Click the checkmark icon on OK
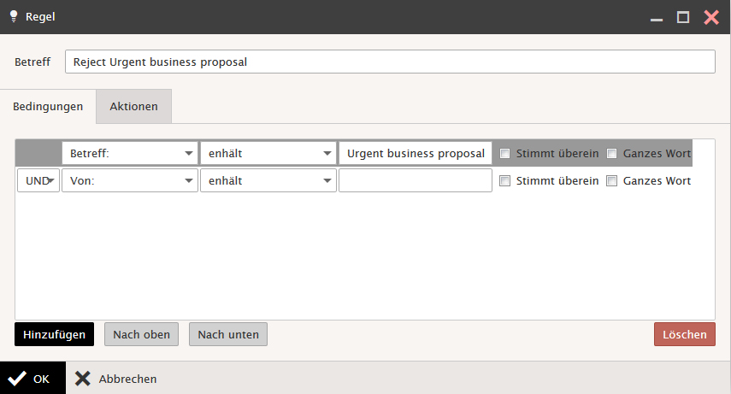The image size is (731, 394). click(x=16, y=379)
